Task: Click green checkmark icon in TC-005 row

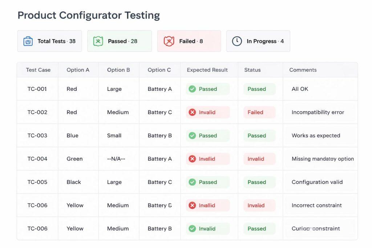Action: [192, 182]
